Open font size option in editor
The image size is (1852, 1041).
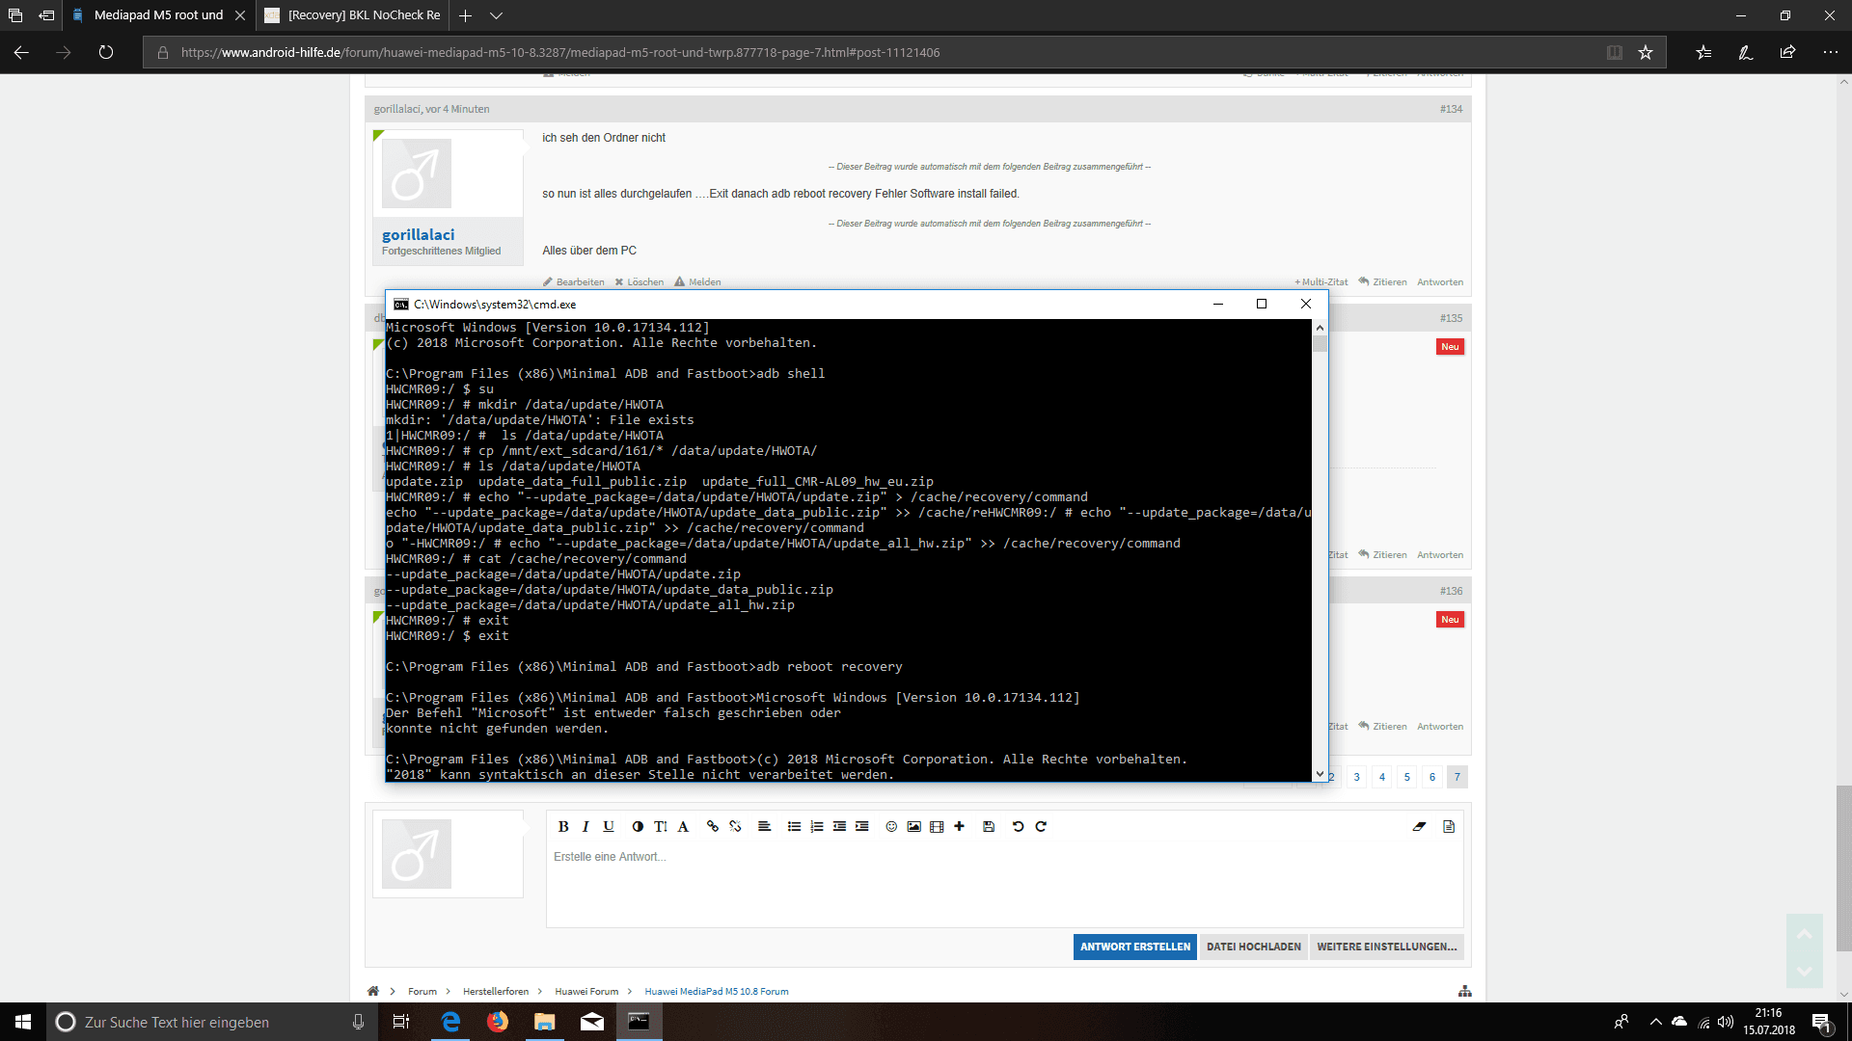pos(661,826)
